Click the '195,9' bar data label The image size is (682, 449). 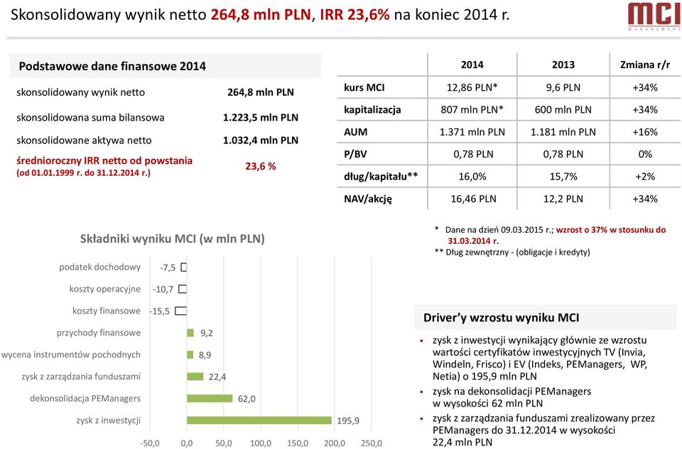point(348,421)
